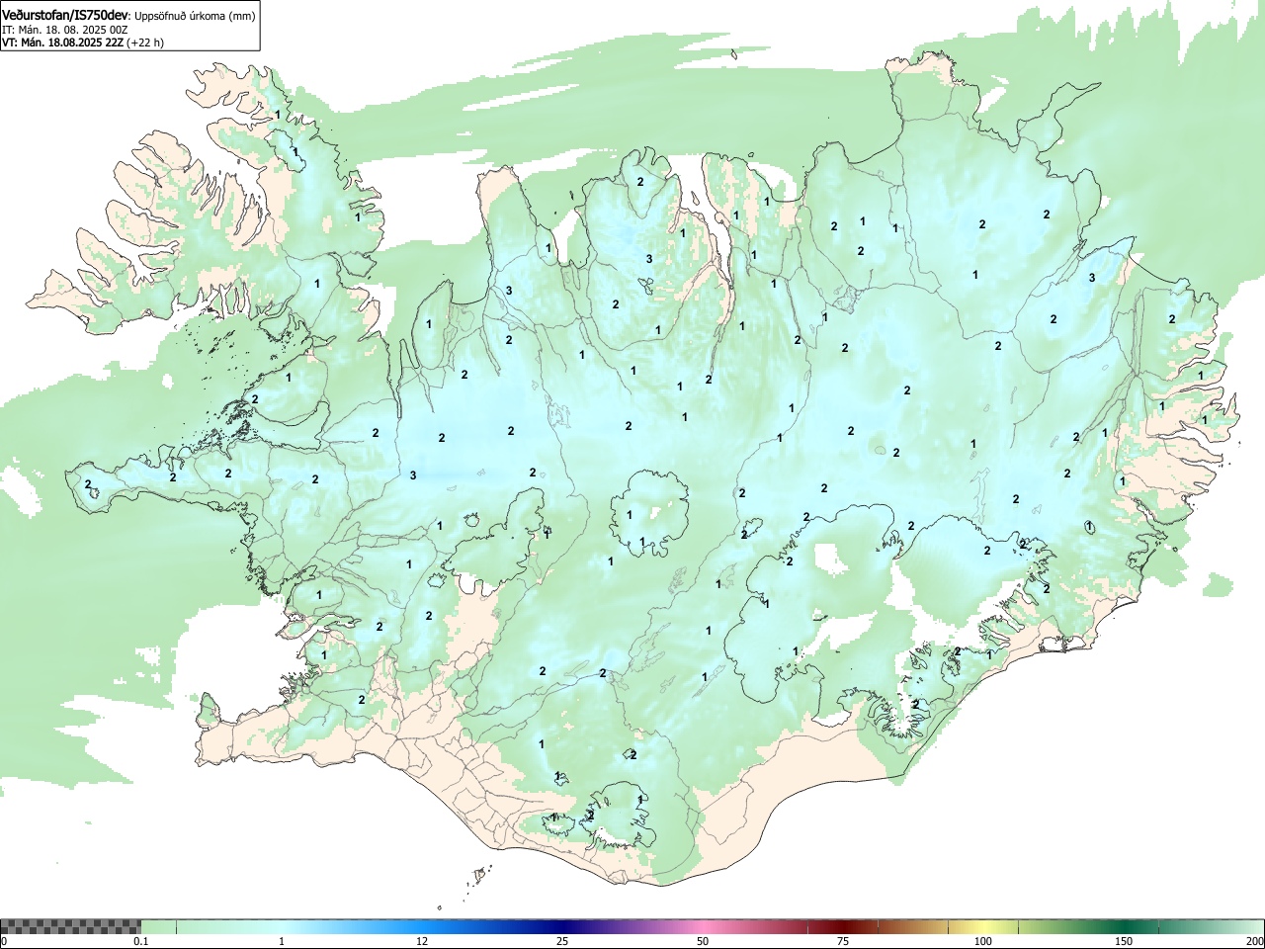Click the 50 label on the color scale

(703, 941)
